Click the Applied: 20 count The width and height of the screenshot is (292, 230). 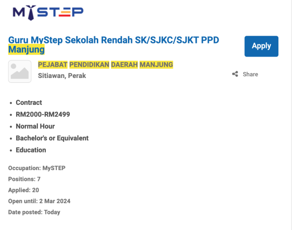(23, 190)
